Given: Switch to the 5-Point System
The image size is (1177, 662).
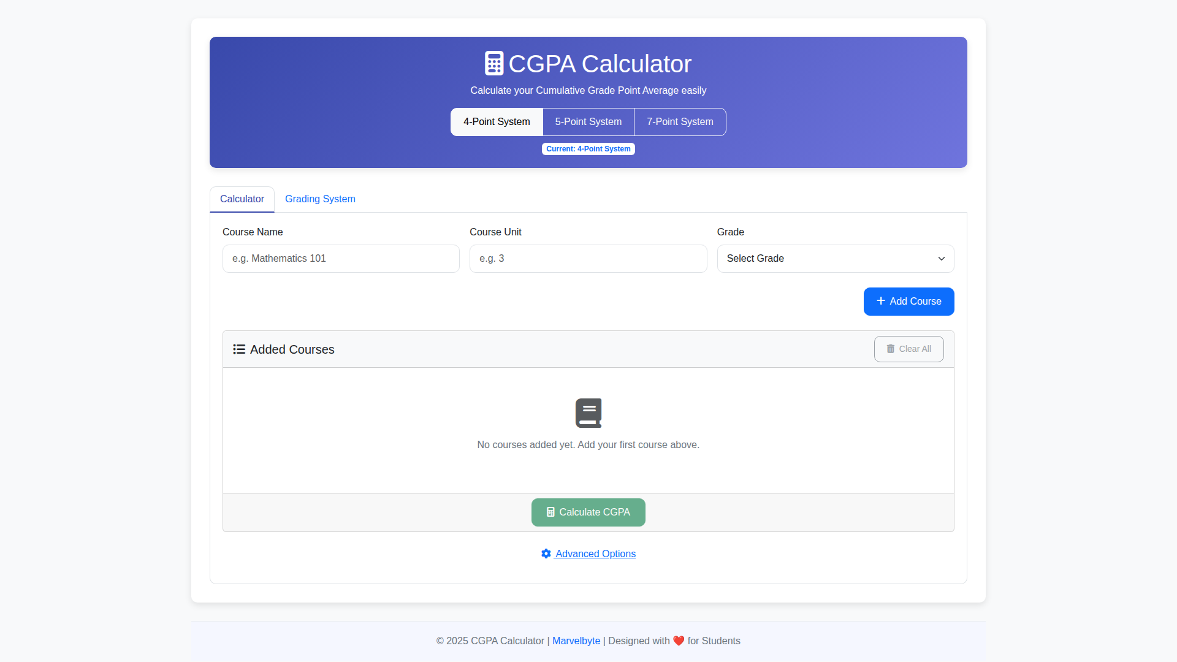Looking at the screenshot, I should click(588, 122).
